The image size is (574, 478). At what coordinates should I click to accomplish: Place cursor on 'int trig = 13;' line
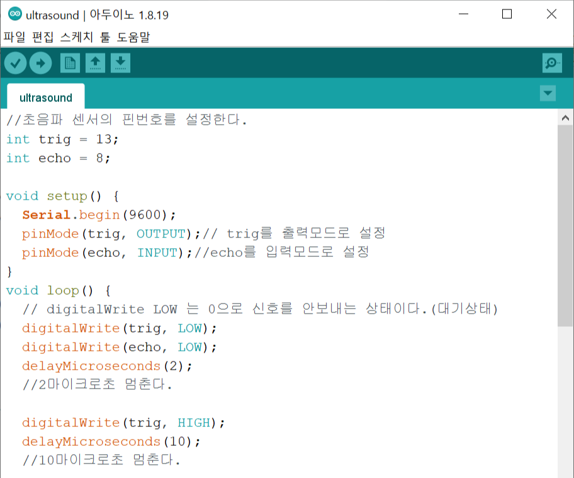[x=62, y=140]
